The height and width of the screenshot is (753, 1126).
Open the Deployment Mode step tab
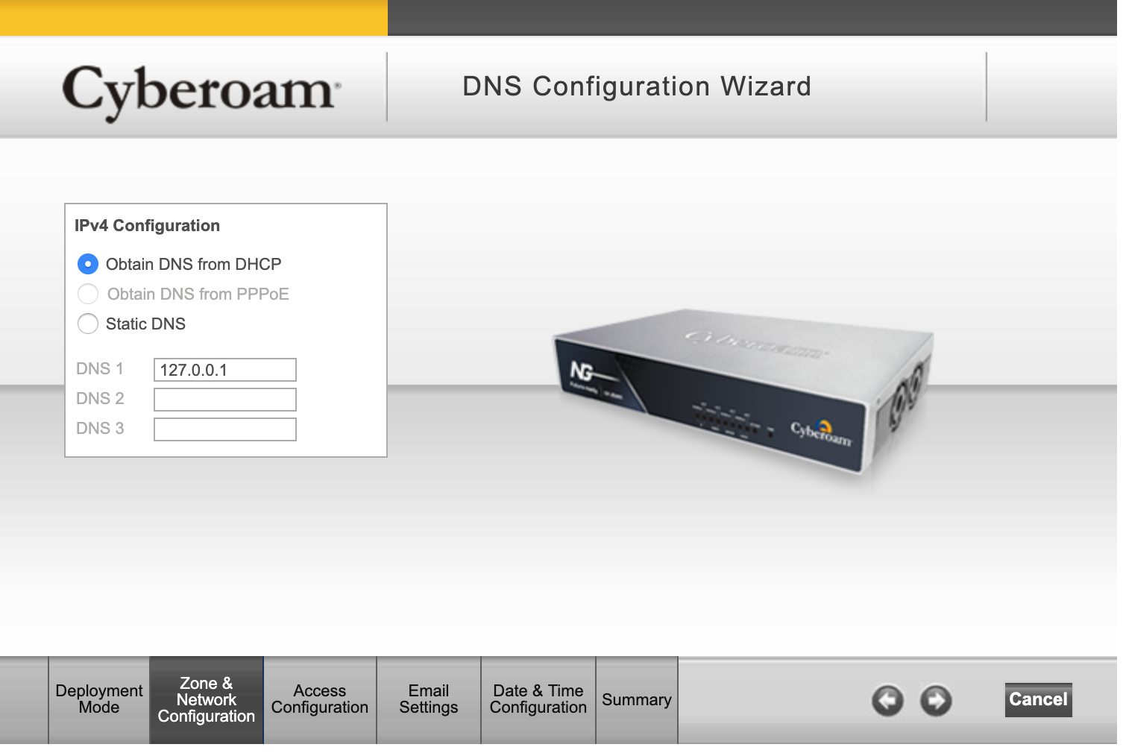click(x=99, y=699)
